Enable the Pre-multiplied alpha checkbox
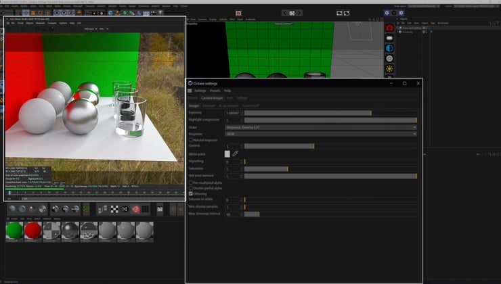This screenshot has width=501, height=284. point(191,183)
